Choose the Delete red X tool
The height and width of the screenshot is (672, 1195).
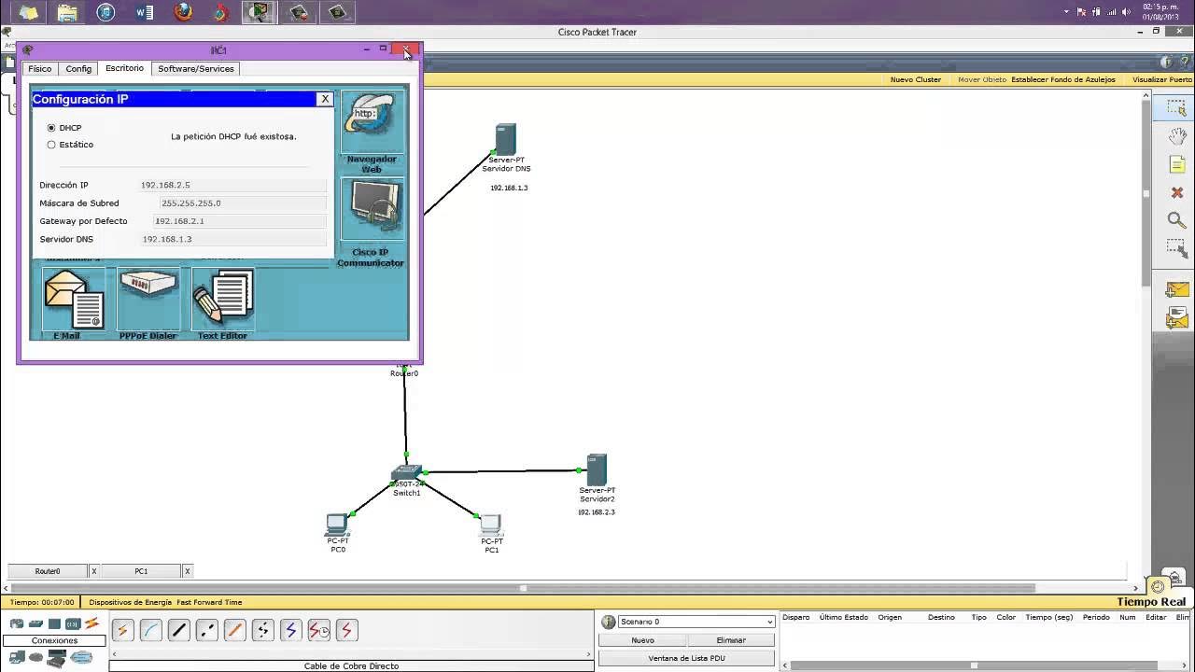tap(1176, 192)
